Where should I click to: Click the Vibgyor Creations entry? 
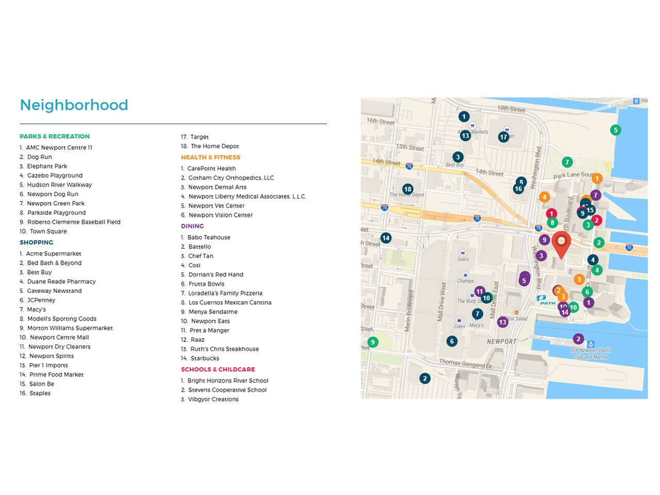pyautogui.click(x=210, y=400)
